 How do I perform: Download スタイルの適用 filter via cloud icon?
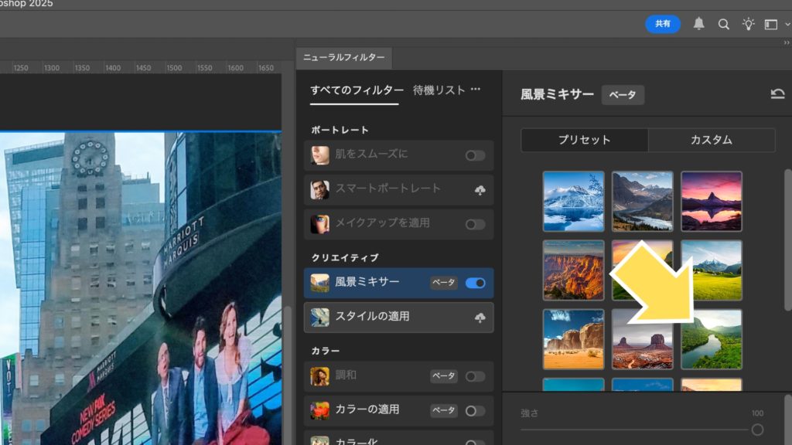(480, 317)
